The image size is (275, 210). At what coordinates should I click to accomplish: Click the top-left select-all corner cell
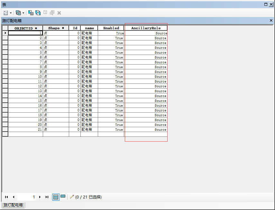pyautogui.click(x=5, y=28)
